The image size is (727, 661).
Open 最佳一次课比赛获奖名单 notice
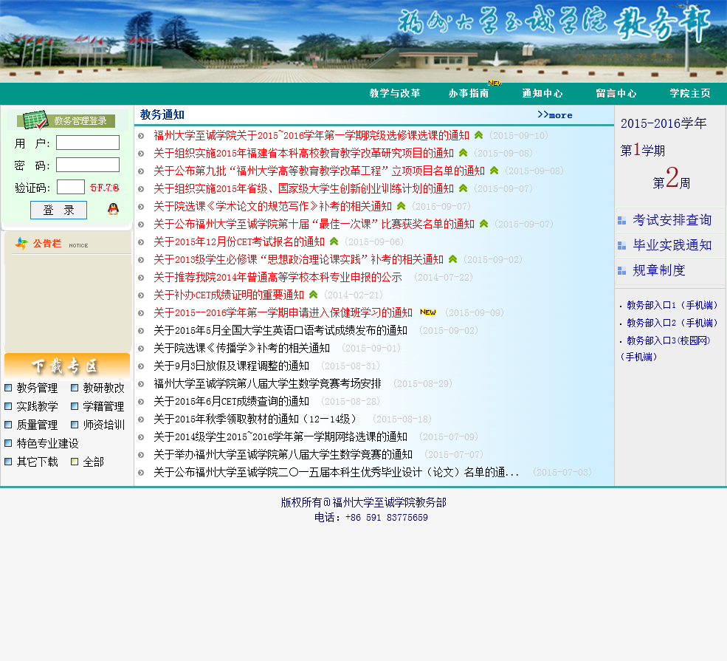[314, 224]
